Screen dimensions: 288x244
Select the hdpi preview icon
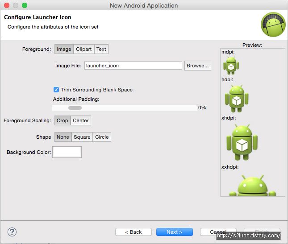coord(237,99)
